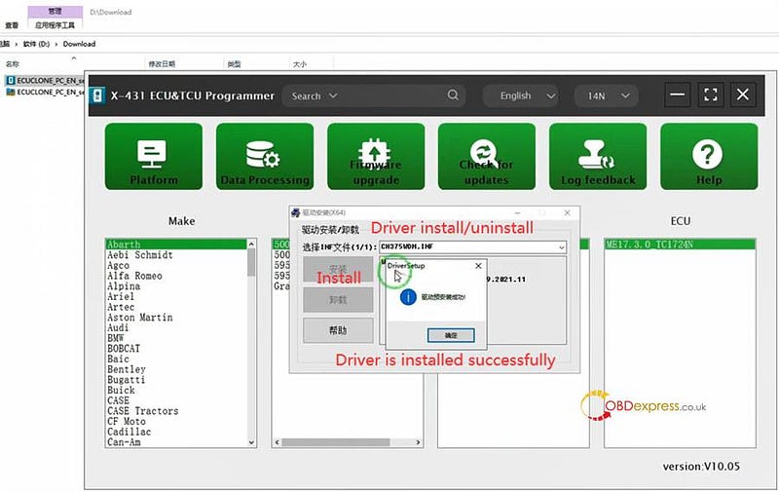Image resolution: width=779 pixels, height=492 pixels.
Task: Close the DriverSetup message dialog
Action: pos(478,266)
